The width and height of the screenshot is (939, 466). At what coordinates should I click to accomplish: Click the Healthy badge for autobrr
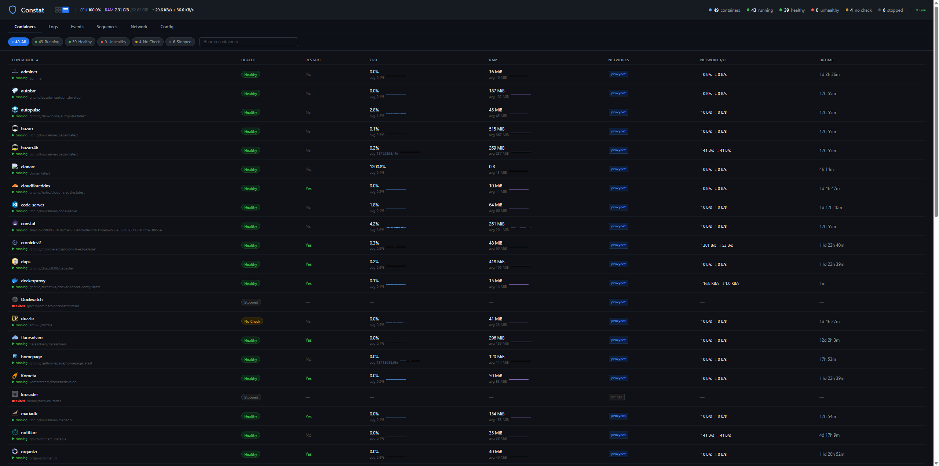tap(251, 93)
